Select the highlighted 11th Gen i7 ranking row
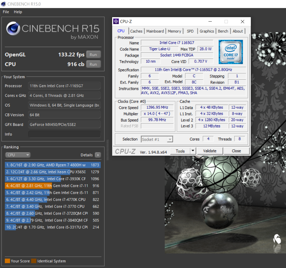Viewport: 286px width, 268px height. [53, 186]
